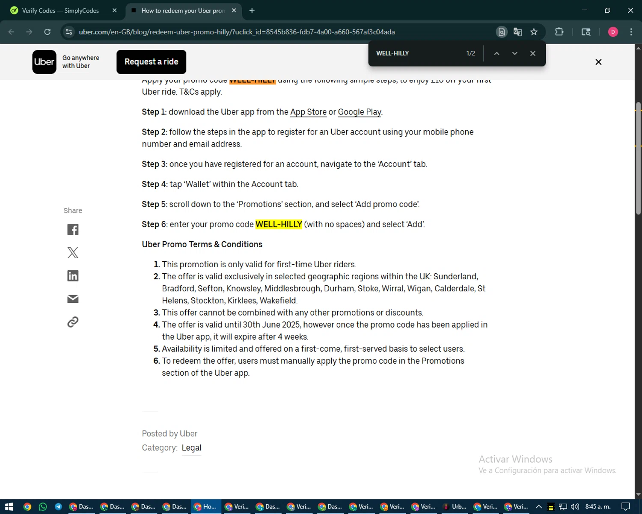Share article on Facebook
Screen dimensions: 642x514
click(73, 230)
